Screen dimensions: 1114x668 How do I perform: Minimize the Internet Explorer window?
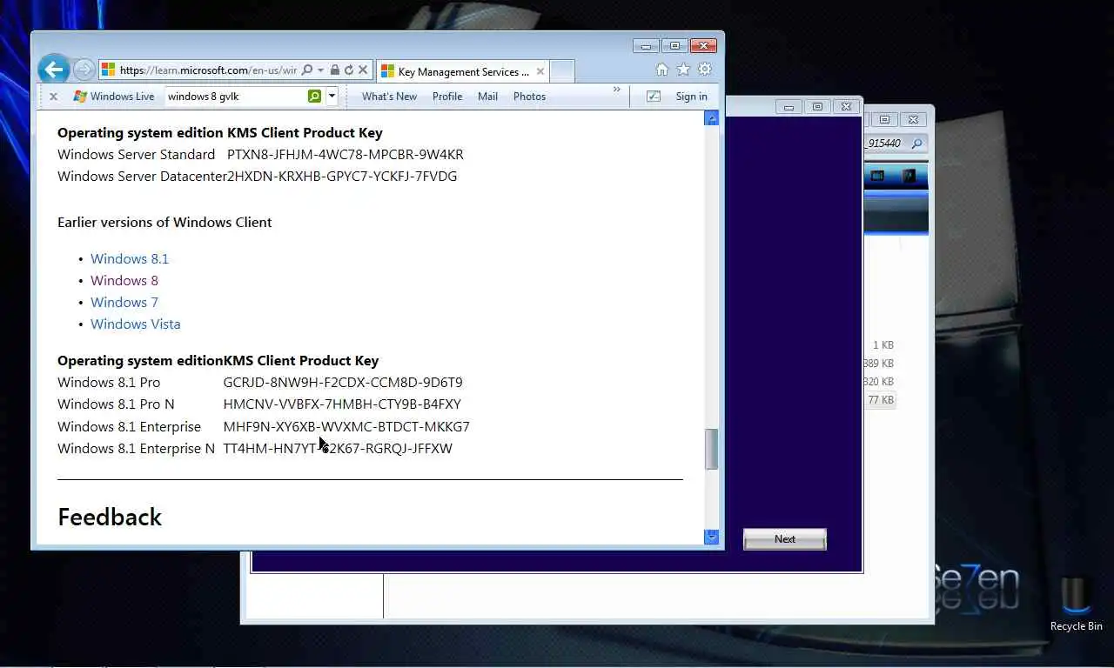click(x=646, y=45)
